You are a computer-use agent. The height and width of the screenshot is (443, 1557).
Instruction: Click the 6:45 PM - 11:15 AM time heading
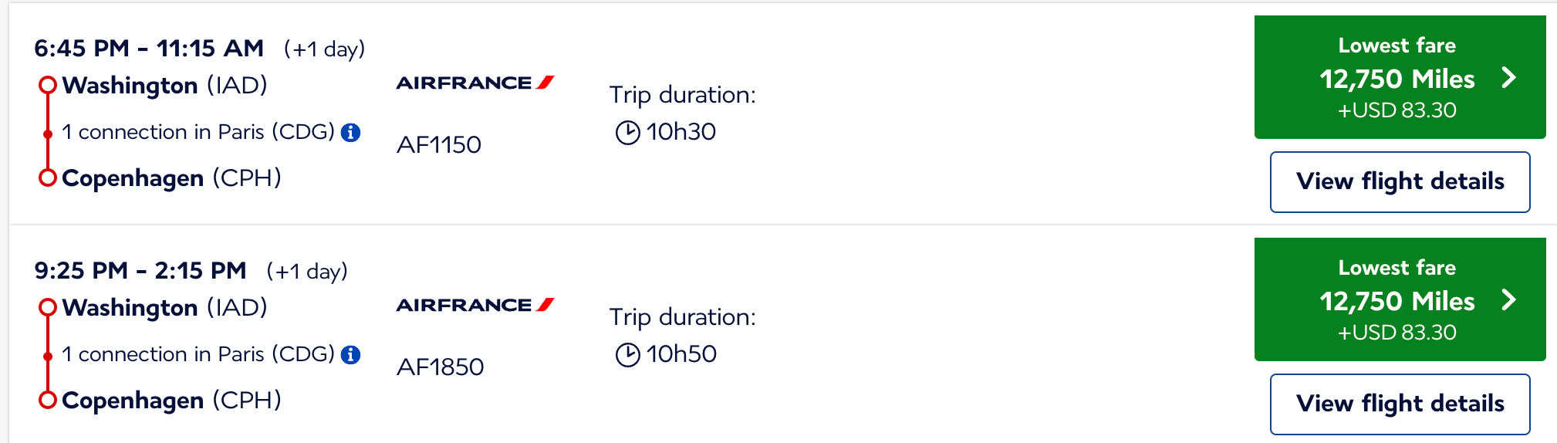[x=149, y=48]
